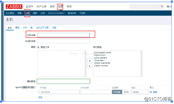
Task: Switch to IPMI form tab
Action: [x=25, y=28]
